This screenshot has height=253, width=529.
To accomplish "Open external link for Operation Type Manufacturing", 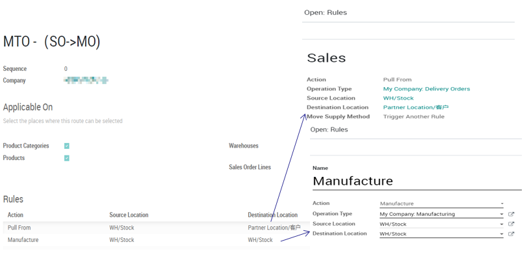I will pyautogui.click(x=511, y=214).
